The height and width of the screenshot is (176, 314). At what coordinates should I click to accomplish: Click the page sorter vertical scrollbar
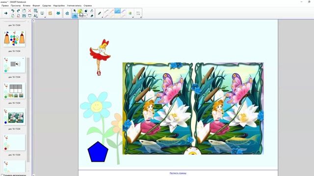click(x=28, y=110)
